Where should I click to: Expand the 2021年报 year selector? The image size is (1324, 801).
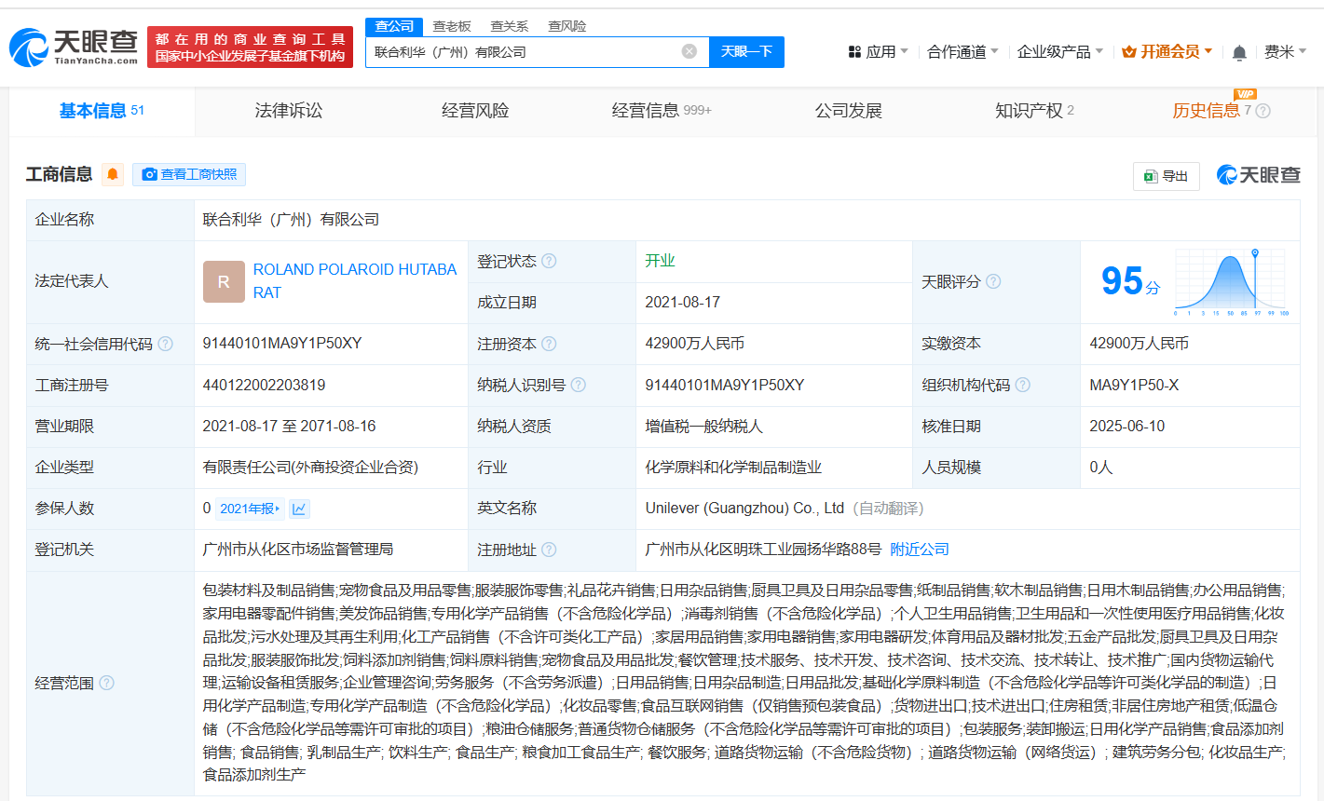click(250, 509)
